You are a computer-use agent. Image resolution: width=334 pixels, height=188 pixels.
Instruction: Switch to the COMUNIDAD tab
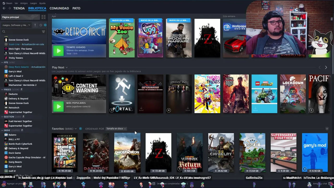pyautogui.click(x=59, y=8)
